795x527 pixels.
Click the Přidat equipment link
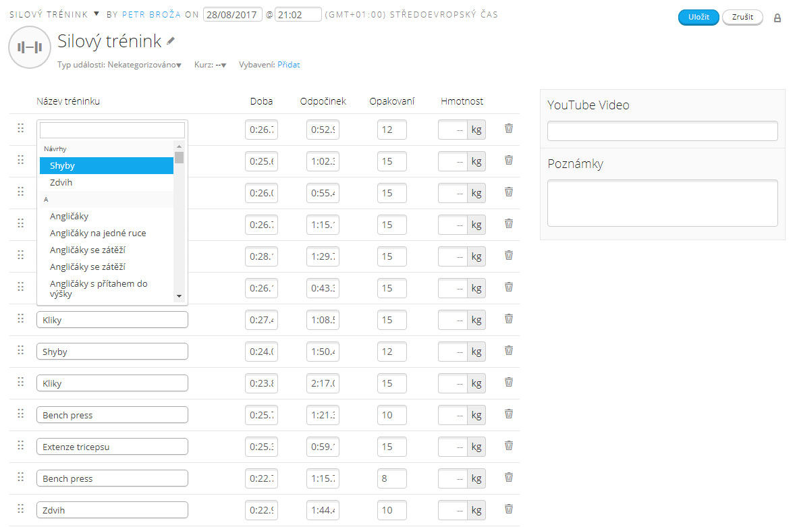pos(288,65)
